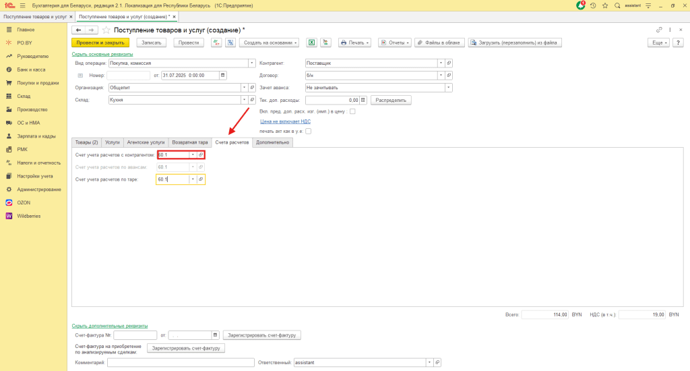Open calculator for Тек. доп. расходы
Viewport: 690px width, 371px height.
coord(363,100)
